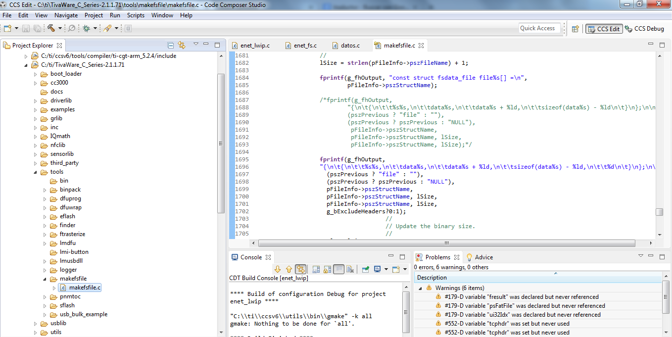Toggle the CCS Debug perspective button

tap(644, 29)
